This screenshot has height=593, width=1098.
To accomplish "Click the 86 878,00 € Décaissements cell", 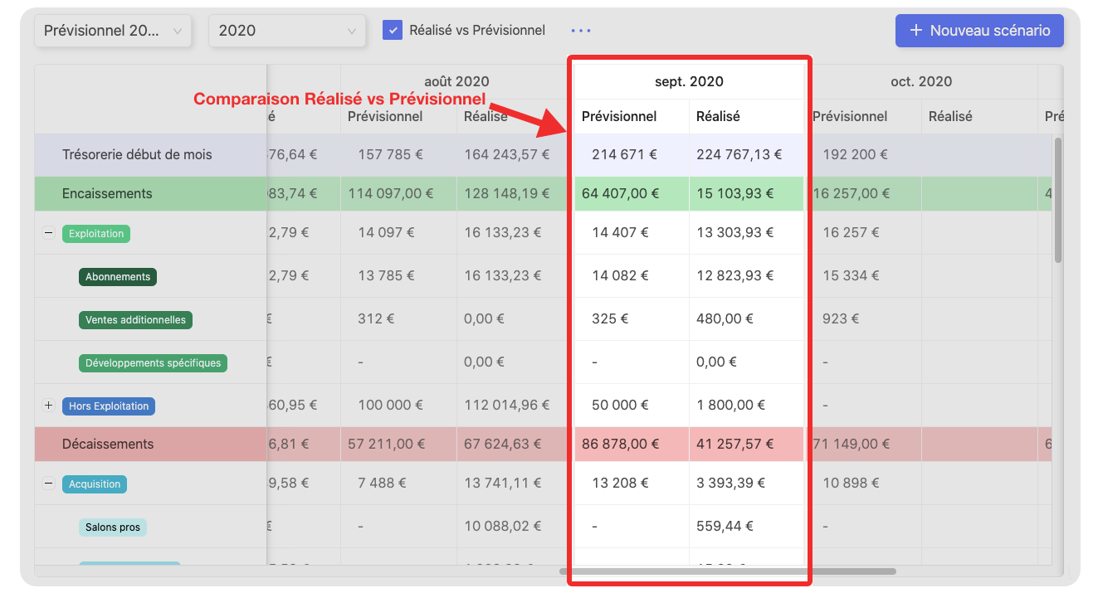I will click(632, 444).
